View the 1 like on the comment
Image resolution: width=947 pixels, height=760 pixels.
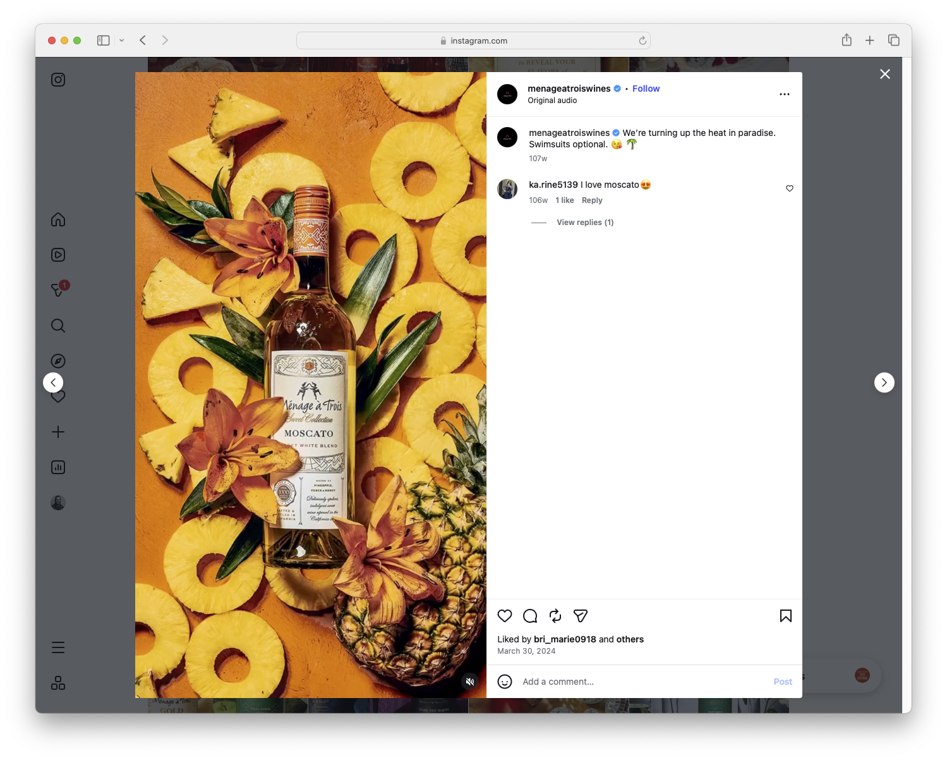pyautogui.click(x=565, y=200)
